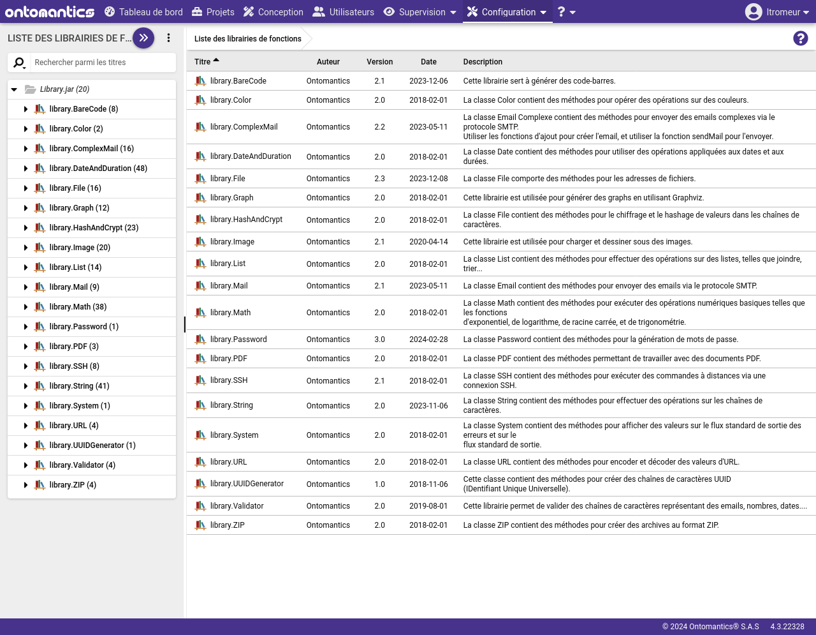Collapse the Library.jar (20) root node

[x=14, y=89]
